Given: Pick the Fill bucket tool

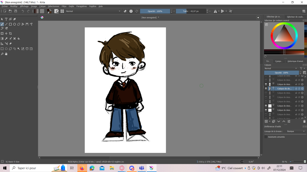Looking at the screenshot, I should (x=19, y=39).
